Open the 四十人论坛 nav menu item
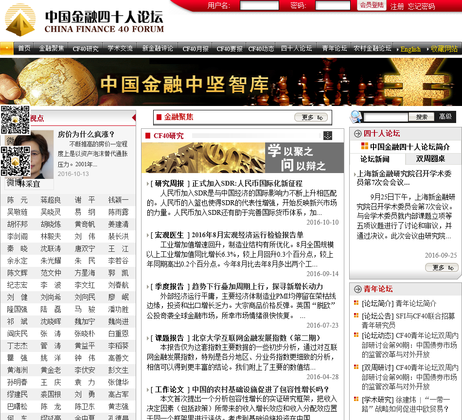Image resolution: width=462 pixels, height=420 pixels. pos(297,48)
